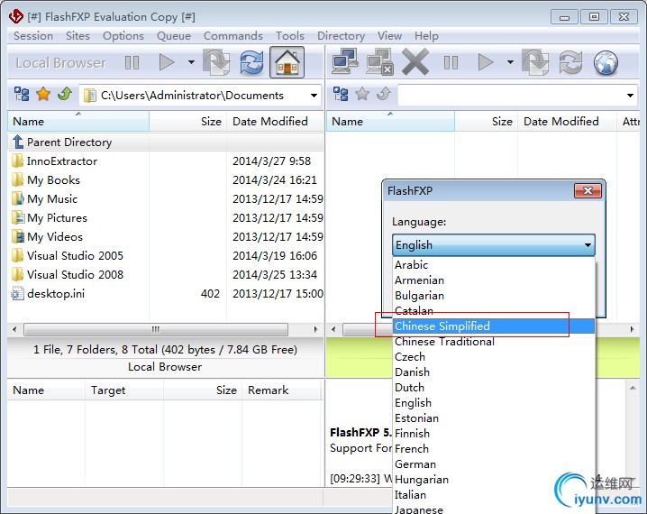This screenshot has width=647, height=514.
Task: Click the remote pane pause button
Action: pos(451,63)
